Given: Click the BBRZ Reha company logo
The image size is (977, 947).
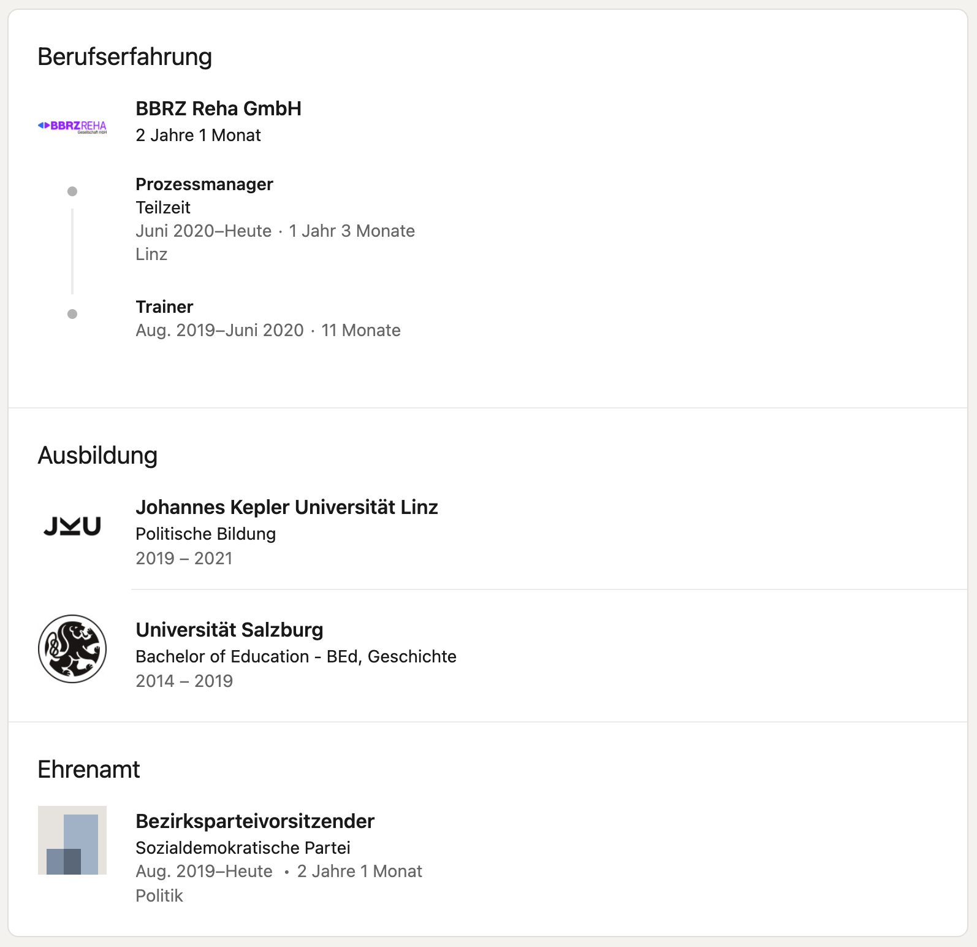Looking at the screenshot, I should click(x=72, y=126).
